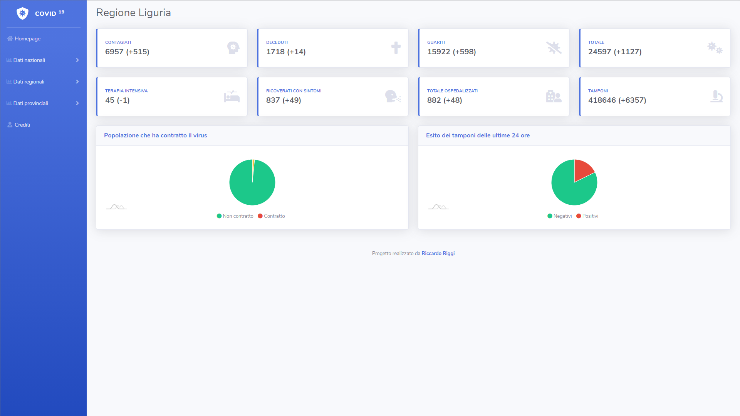Toggle the Negativi legend entry
The width and height of the screenshot is (740, 416).
[x=559, y=216]
